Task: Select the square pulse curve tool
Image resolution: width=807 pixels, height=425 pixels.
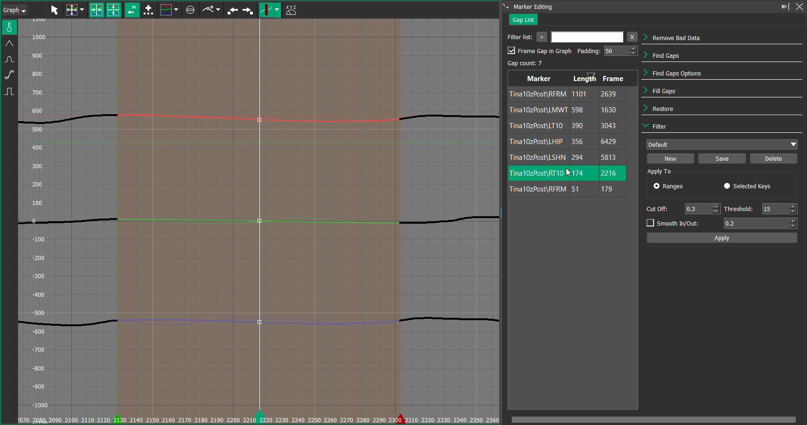Action: click(9, 91)
